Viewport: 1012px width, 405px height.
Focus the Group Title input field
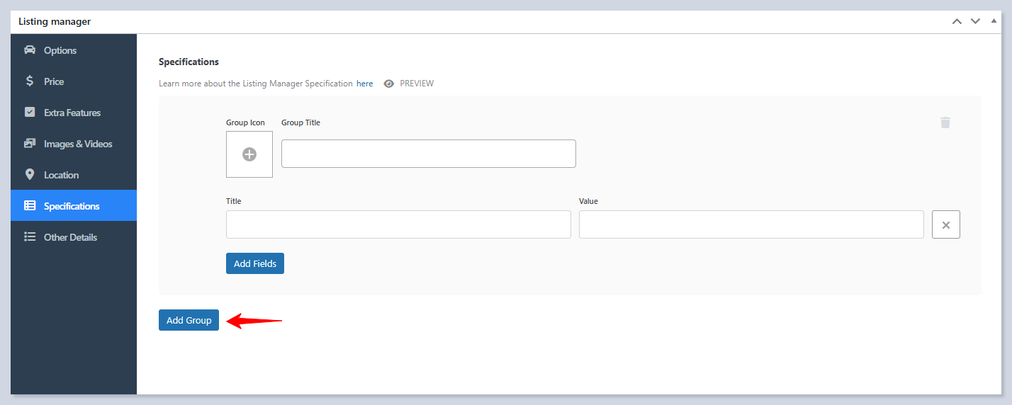[x=428, y=154]
